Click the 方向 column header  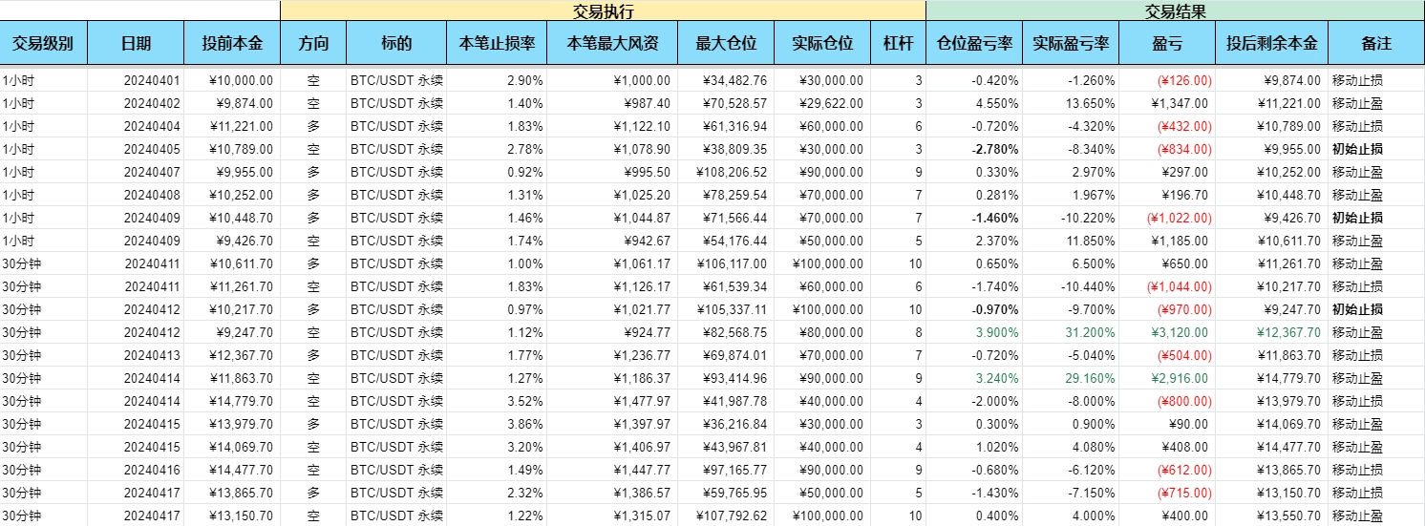(313, 44)
